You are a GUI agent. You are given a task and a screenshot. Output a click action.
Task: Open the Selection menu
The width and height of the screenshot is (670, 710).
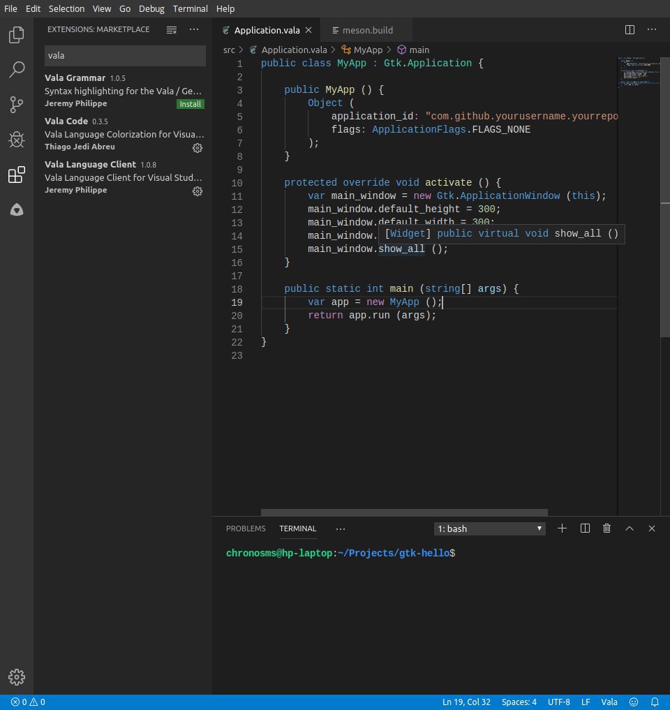point(66,8)
